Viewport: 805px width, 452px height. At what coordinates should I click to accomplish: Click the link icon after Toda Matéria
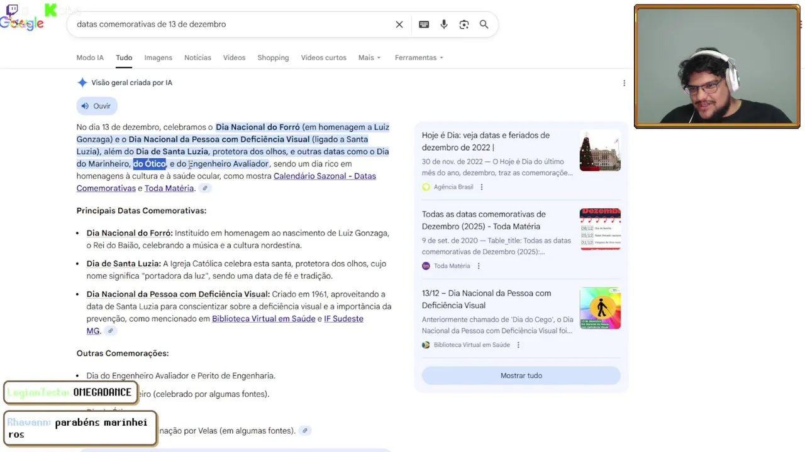click(204, 188)
